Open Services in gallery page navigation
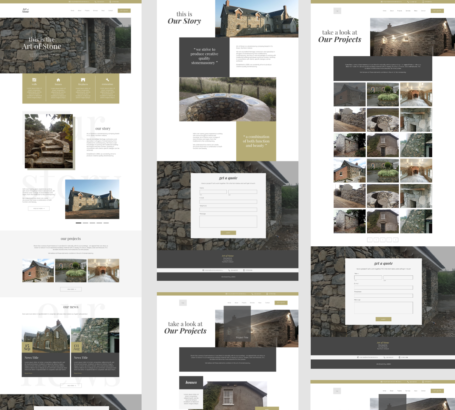 coord(408,11)
